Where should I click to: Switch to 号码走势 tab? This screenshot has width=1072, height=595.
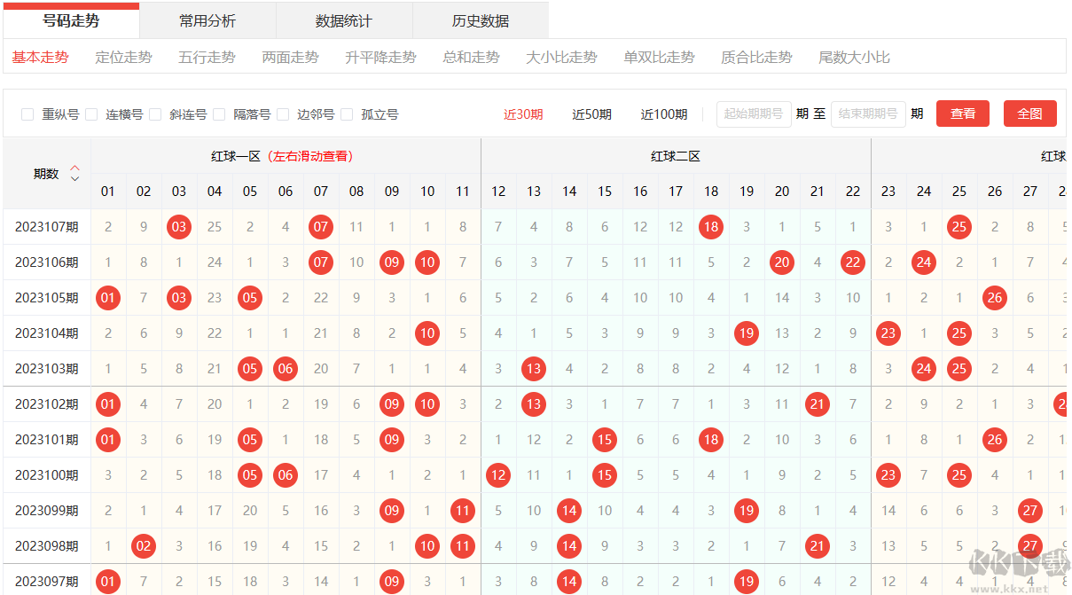coord(71,20)
